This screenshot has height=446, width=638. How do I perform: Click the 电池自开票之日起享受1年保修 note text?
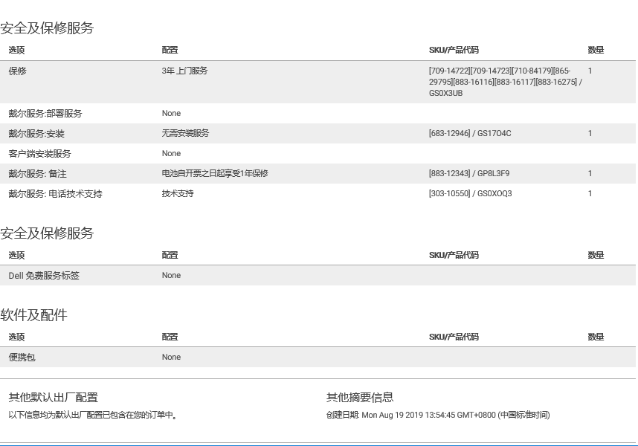[215, 174]
